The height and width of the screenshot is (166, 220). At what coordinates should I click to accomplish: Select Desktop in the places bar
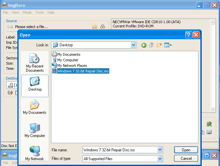tap(35, 86)
